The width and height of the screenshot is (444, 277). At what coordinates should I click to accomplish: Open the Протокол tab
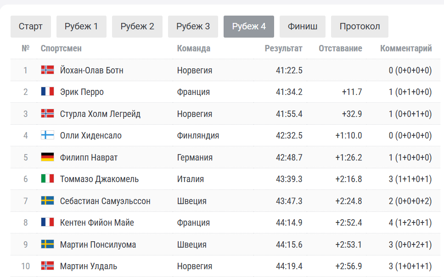[360, 27]
